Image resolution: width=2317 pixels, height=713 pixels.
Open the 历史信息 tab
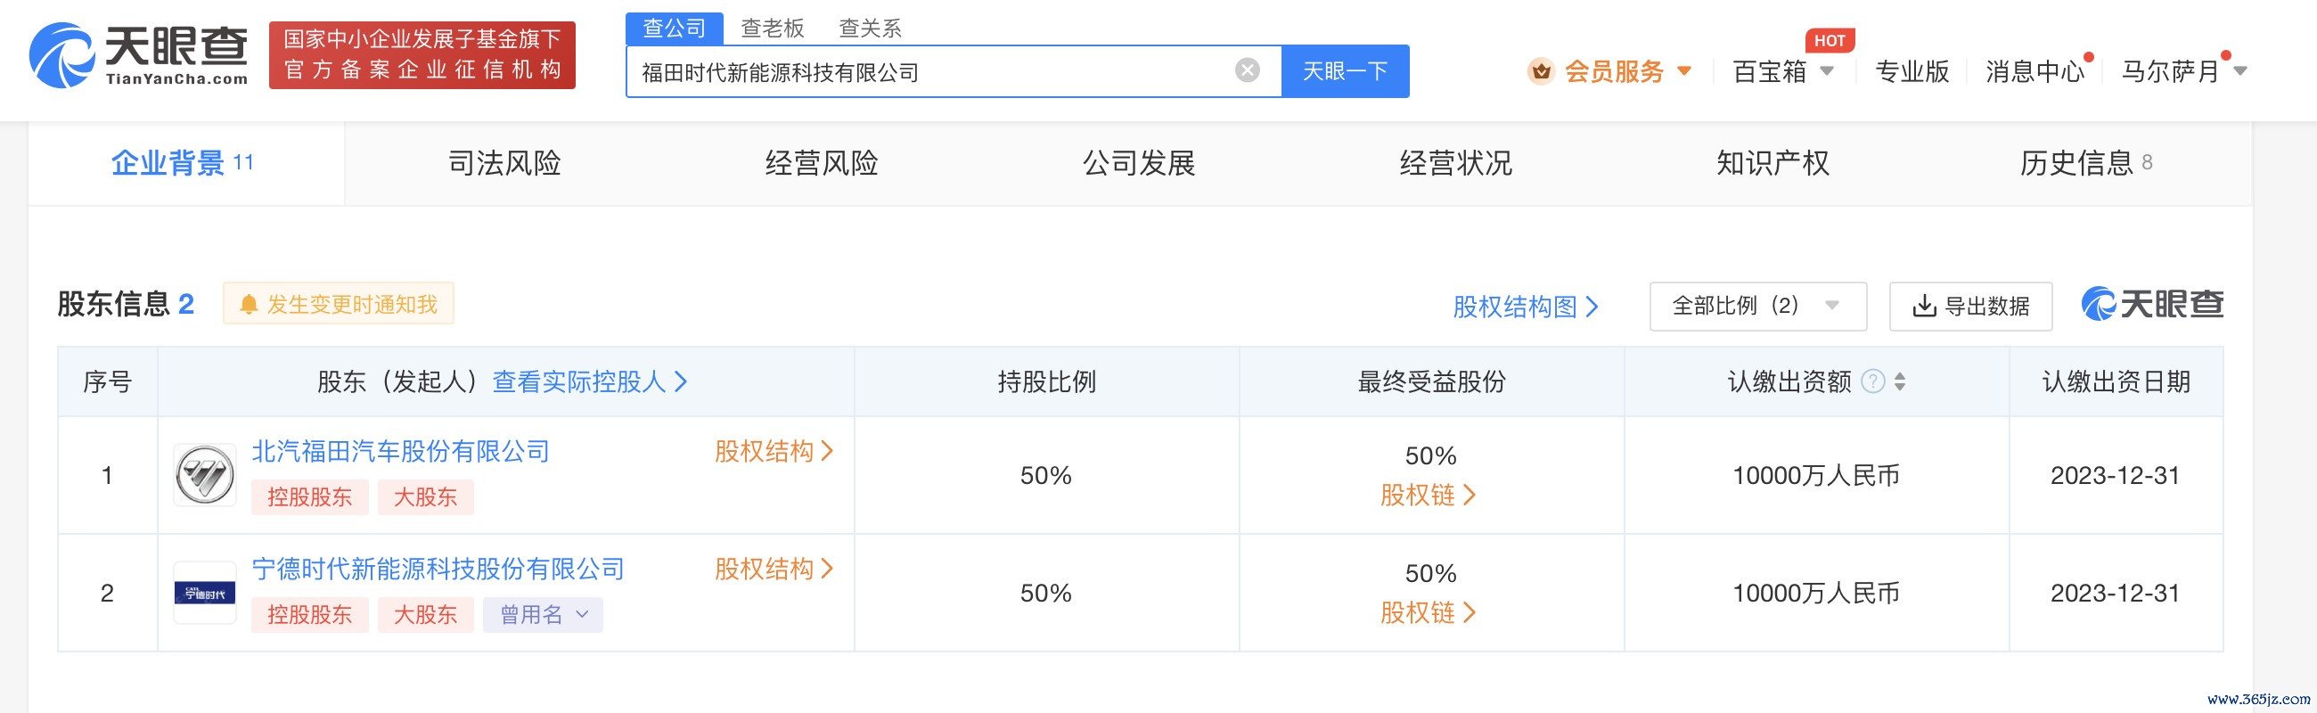tap(2085, 163)
